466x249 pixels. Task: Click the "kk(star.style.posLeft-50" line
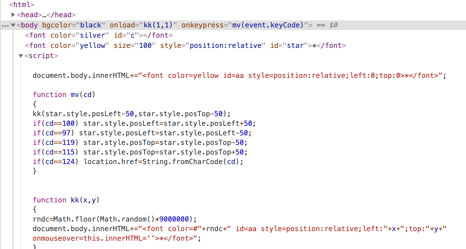click(132, 114)
